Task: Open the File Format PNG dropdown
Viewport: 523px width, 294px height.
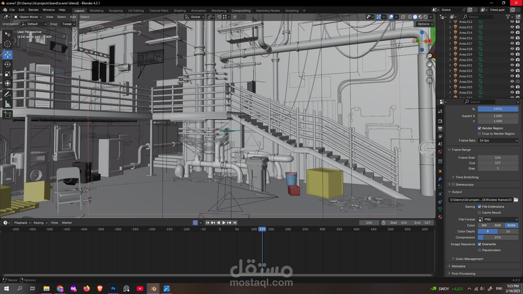Action: tap(498, 219)
